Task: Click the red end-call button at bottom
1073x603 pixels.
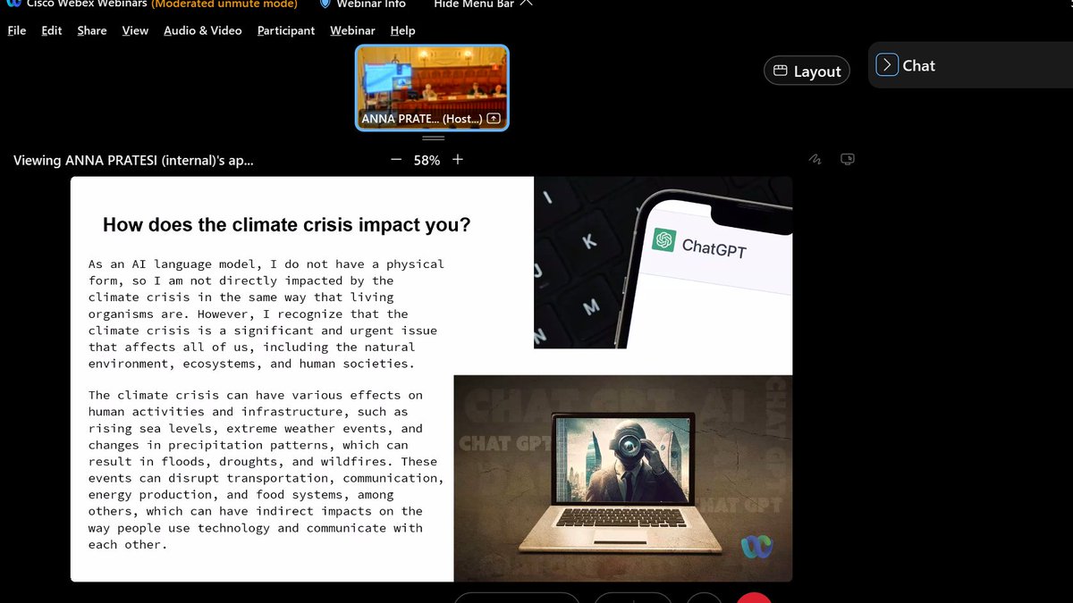Action: (x=756, y=598)
